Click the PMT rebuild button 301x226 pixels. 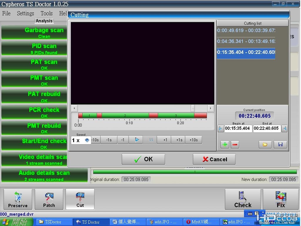(x=34, y=128)
